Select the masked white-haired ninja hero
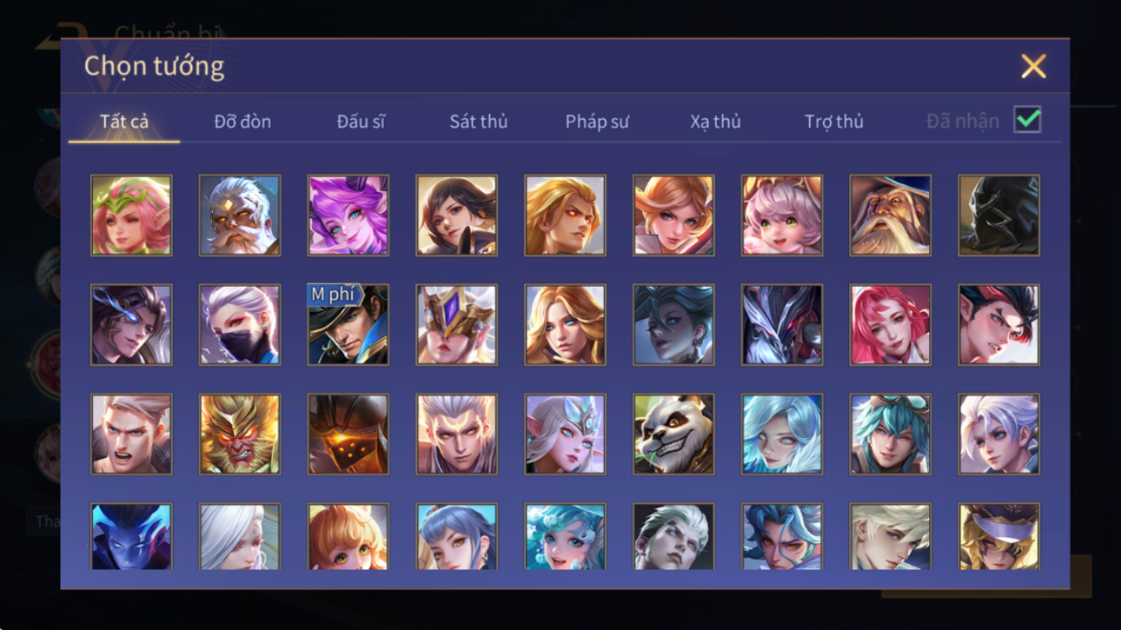The width and height of the screenshot is (1121, 630). click(240, 325)
